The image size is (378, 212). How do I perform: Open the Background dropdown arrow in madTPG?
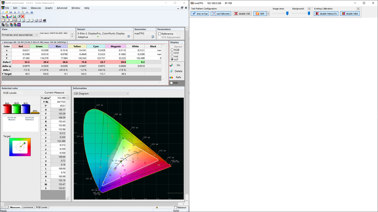tap(309, 9)
